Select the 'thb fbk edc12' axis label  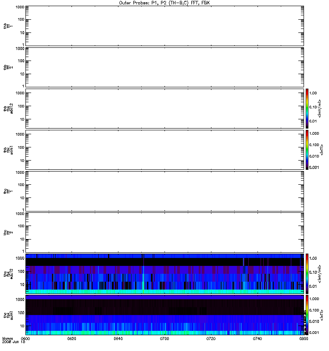[8, 108]
